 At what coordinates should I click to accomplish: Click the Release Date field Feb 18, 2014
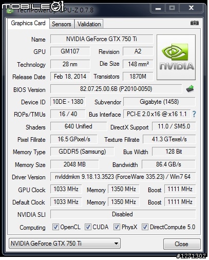click(70, 77)
